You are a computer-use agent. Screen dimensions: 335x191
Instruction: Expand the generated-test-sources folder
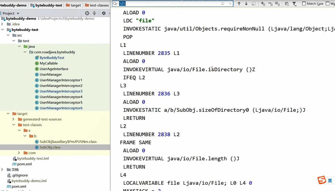(13, 119)
